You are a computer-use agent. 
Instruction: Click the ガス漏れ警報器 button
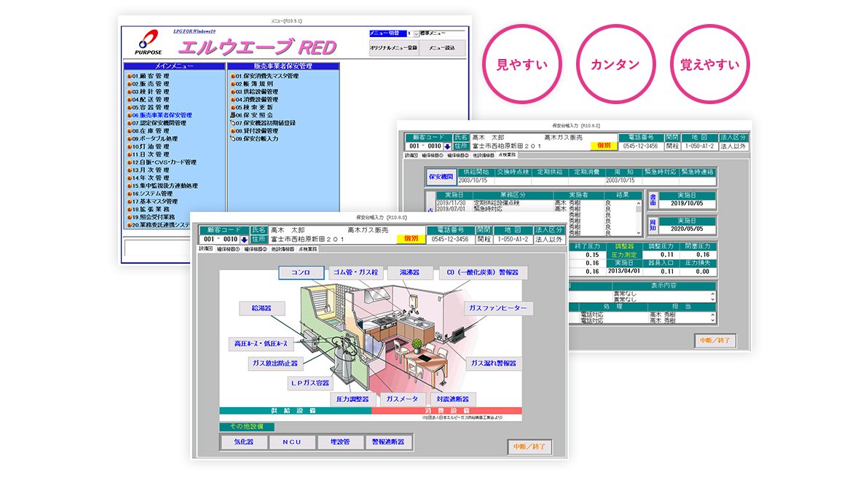493,363
